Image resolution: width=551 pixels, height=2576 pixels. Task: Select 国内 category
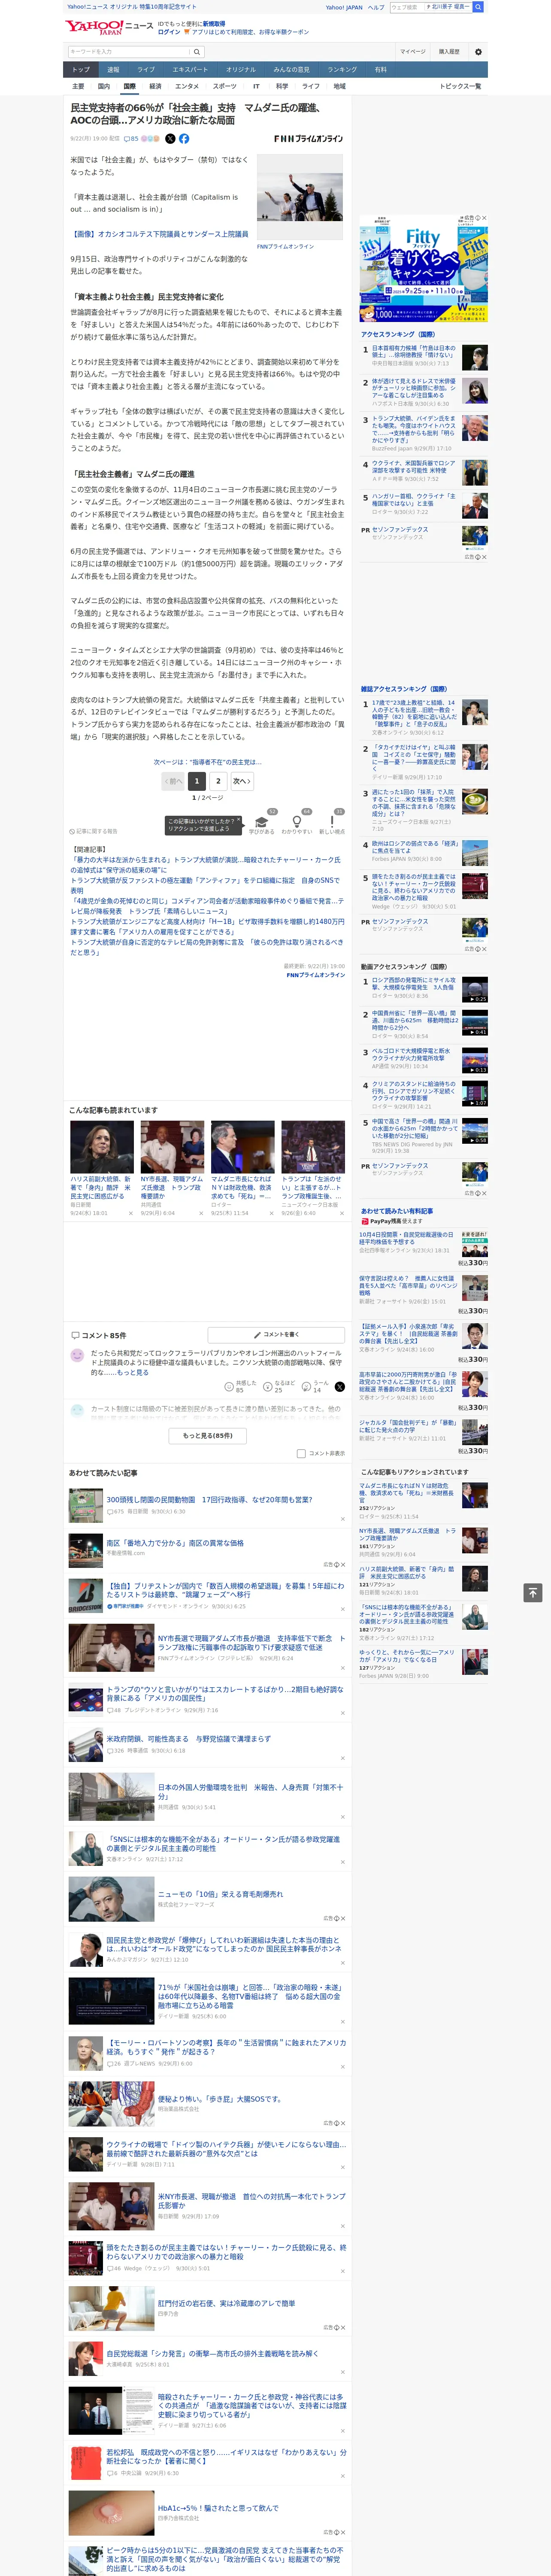point(104,86)
